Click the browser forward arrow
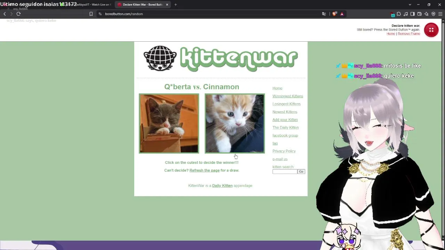This screenshot has height=250, width=445. coord(11,14)
